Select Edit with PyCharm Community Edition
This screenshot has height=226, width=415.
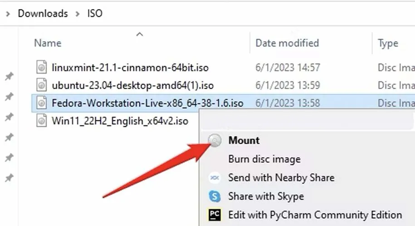pyautogui.click(x=315, y=215)
